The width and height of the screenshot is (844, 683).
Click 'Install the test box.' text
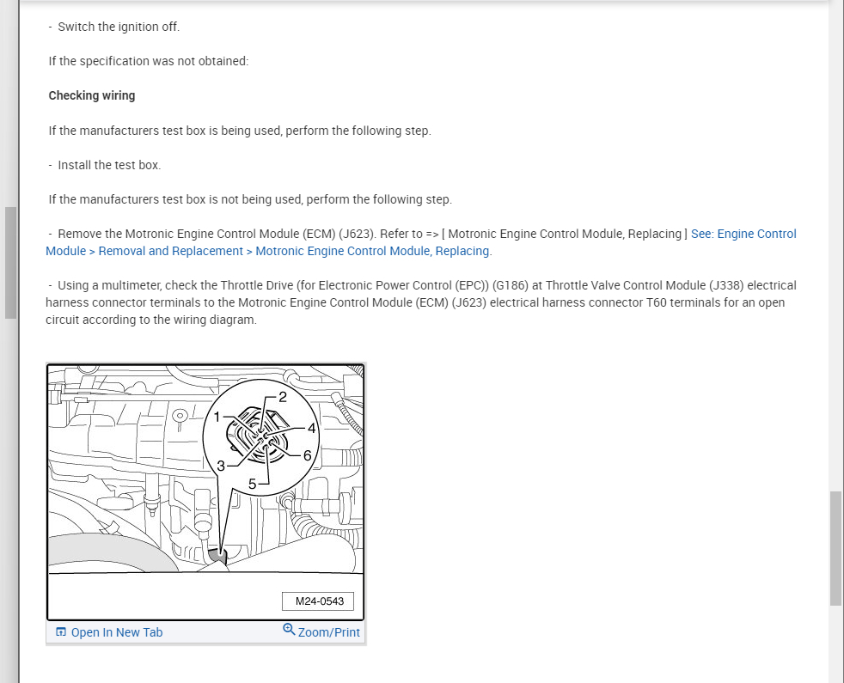[x=109, y=165]
